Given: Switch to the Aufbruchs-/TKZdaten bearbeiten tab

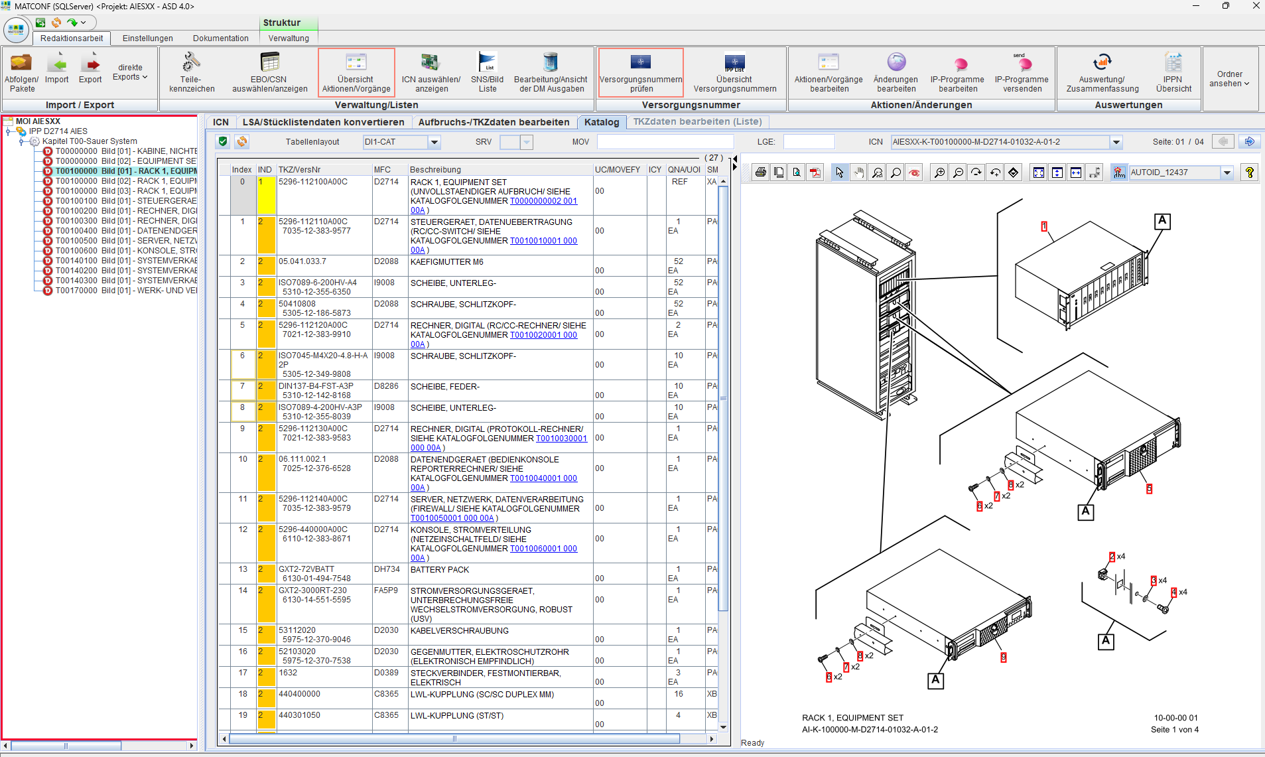Looking at the screenshot, I should [494, 122].
